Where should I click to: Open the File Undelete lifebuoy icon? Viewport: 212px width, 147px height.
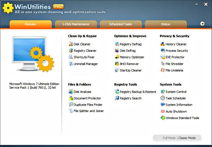[x=163, y=70]
